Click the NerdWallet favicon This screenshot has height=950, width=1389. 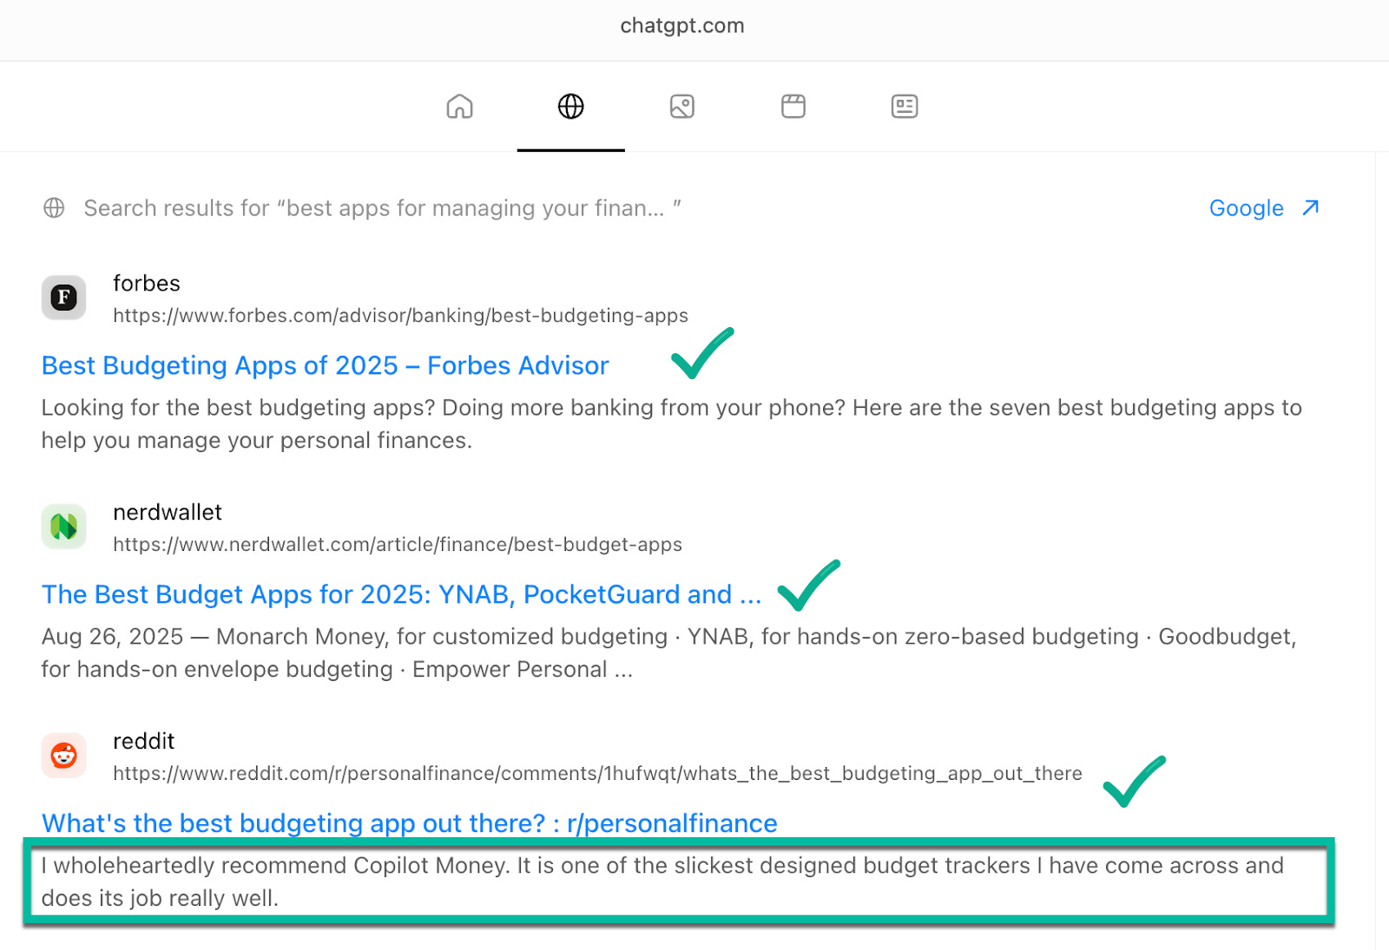(x=63, y=527)
